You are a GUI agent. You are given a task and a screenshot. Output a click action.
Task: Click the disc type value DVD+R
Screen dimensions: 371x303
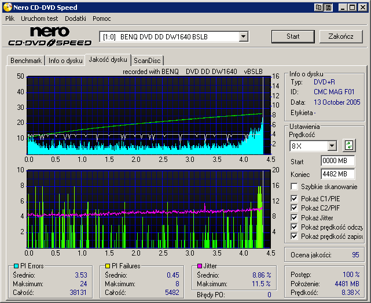tap(324, 82)
